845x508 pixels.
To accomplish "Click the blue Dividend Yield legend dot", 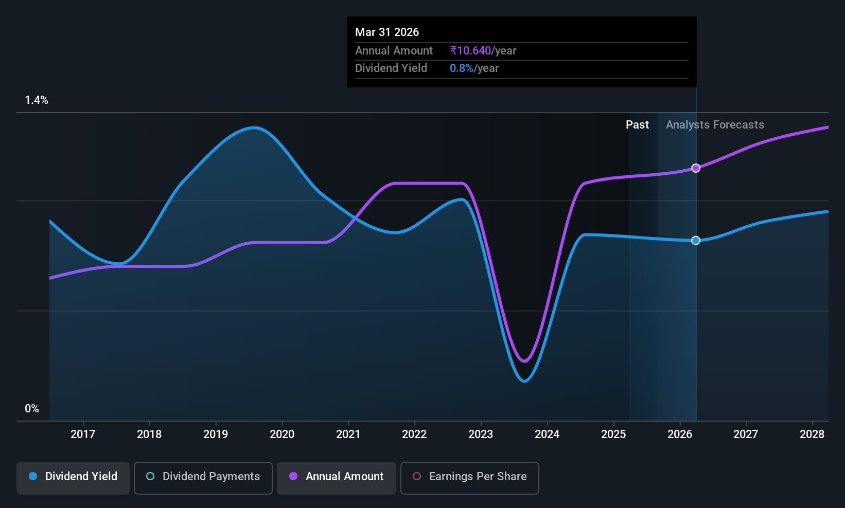I will pos(33,476).
